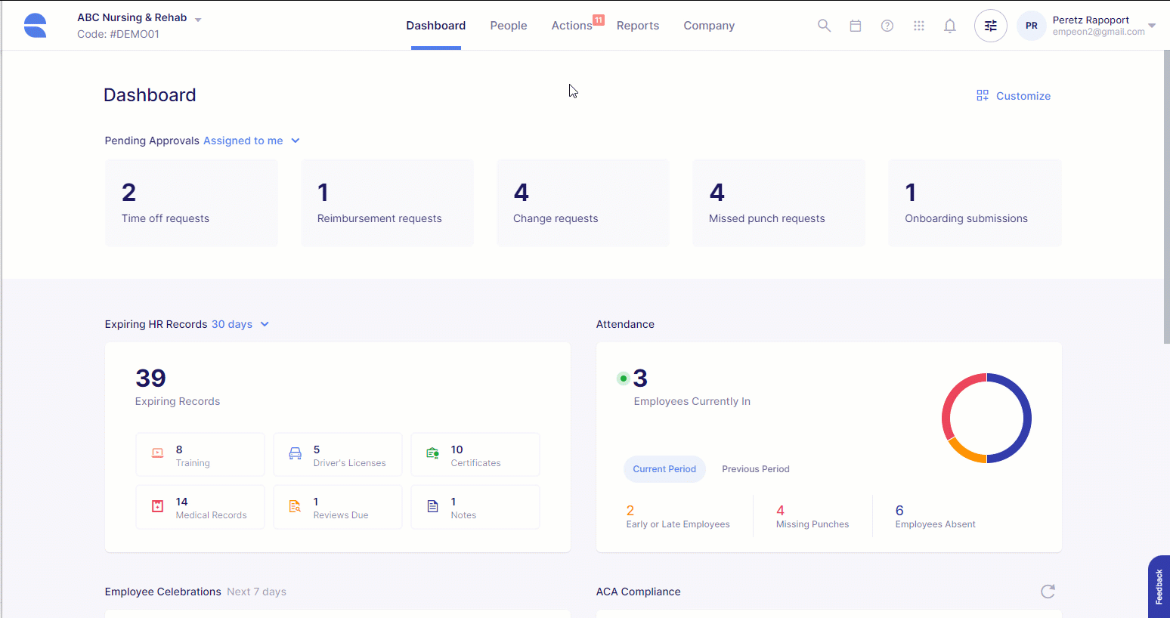Open the Assigned to me filter dropdown
The width and height of the screenshot is (1170, 618).
coord(252,141)
